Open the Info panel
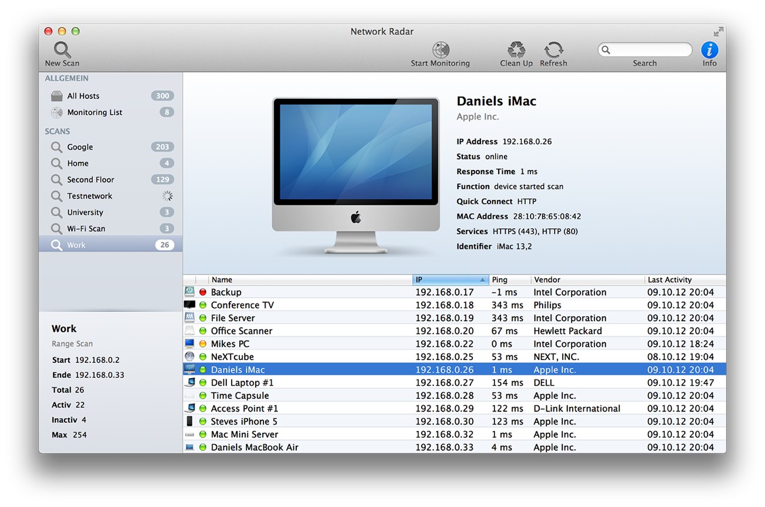This screenshot has height=507, width=765. click(710, 49)
